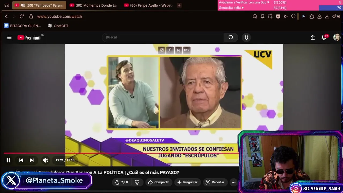Go to previous video
343x193 pixels.
[21, 160]
